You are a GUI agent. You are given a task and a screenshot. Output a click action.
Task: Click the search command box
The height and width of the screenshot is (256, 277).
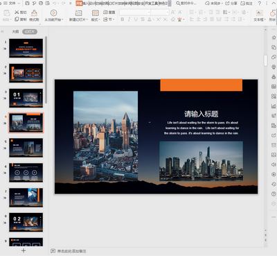[x=186, y=3]
